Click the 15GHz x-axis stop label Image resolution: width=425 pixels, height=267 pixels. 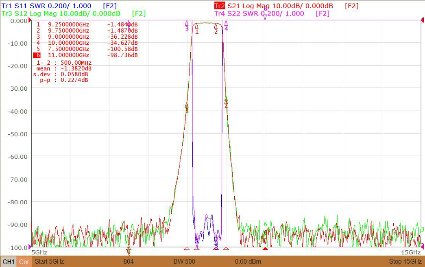pos(411,252)
